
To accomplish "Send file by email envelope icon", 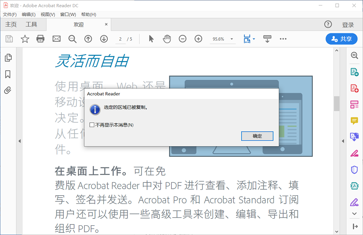I will (x=56, y=39).
